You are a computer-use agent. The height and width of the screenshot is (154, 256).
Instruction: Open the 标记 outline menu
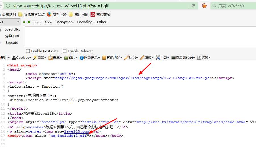pyautogui.click(x=131, y=58)
